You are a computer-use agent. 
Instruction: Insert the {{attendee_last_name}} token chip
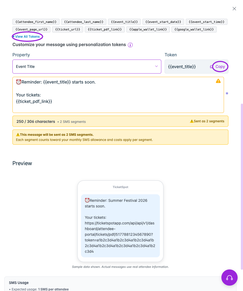(x=84, y=22)
